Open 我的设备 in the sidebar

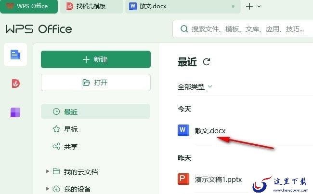tap(77, 189)
